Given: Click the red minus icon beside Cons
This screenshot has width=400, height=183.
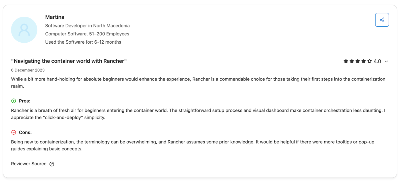Looking at the screenshot, I should (14, 132).
